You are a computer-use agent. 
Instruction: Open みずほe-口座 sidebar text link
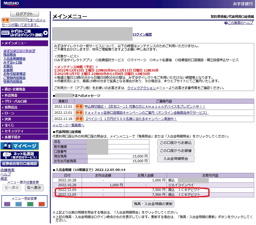(x=13, y=62)
